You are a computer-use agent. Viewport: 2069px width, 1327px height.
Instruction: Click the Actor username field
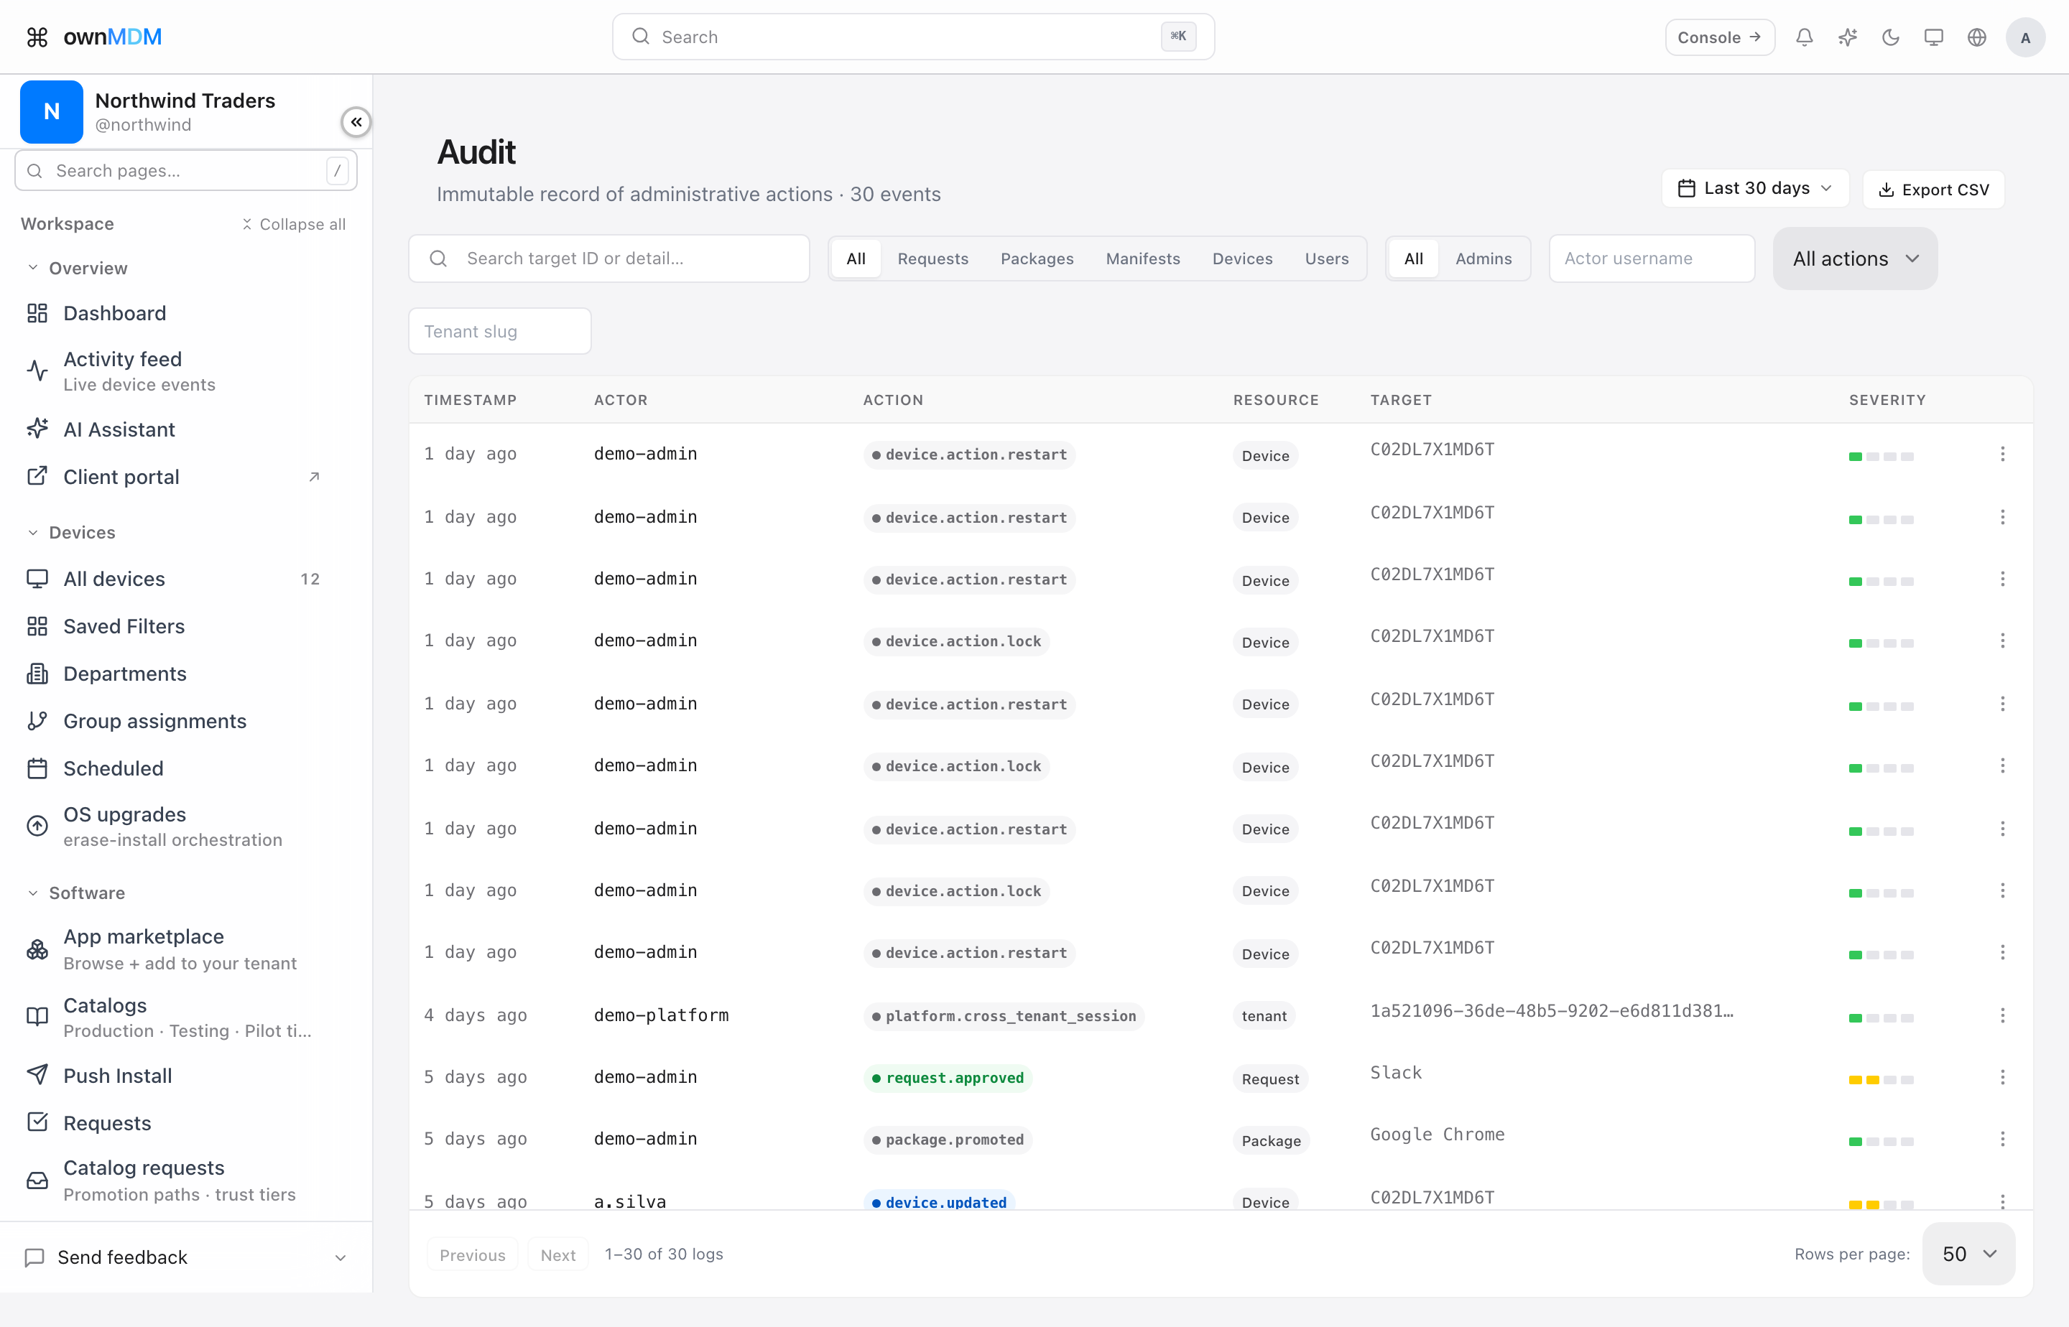[1652, 259]
